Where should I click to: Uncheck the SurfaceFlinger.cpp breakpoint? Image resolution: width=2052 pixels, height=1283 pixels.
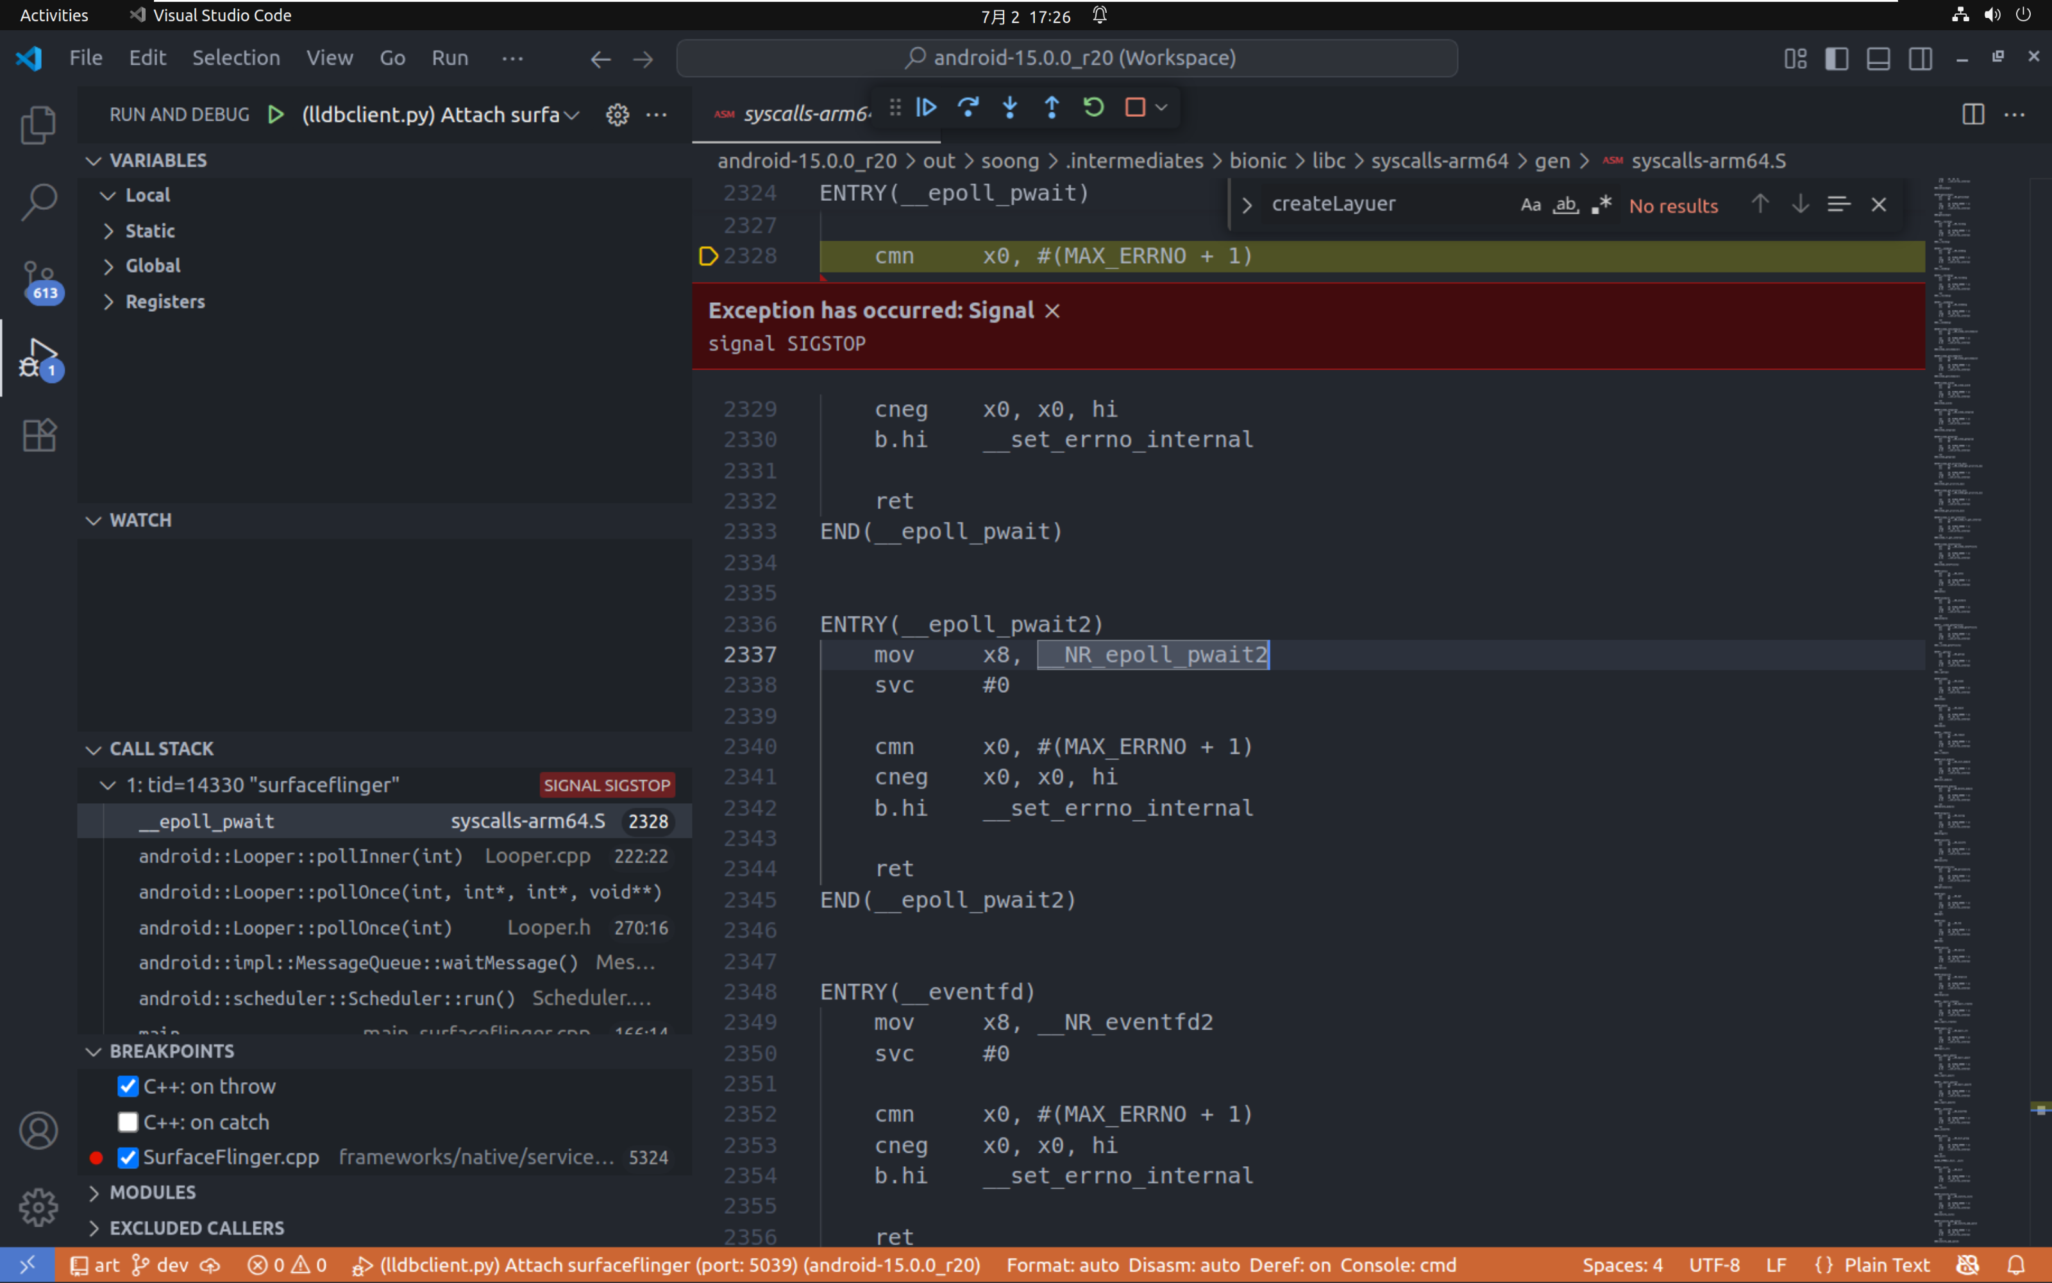coord(128,1157)
